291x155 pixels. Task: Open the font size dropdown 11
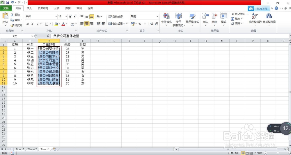[66, 17]
